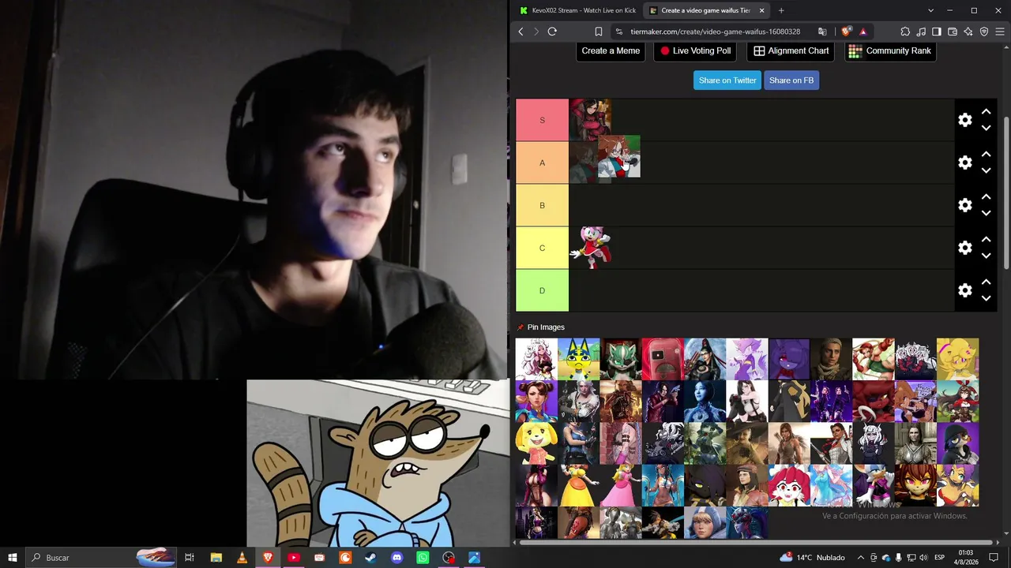Move the D tier row up
Viewport: 1011px width, 568px height.
point(986,282)
